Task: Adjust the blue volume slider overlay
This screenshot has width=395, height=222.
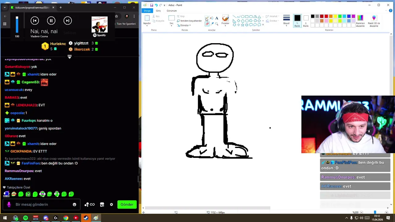Action: [x=17, y=25]
